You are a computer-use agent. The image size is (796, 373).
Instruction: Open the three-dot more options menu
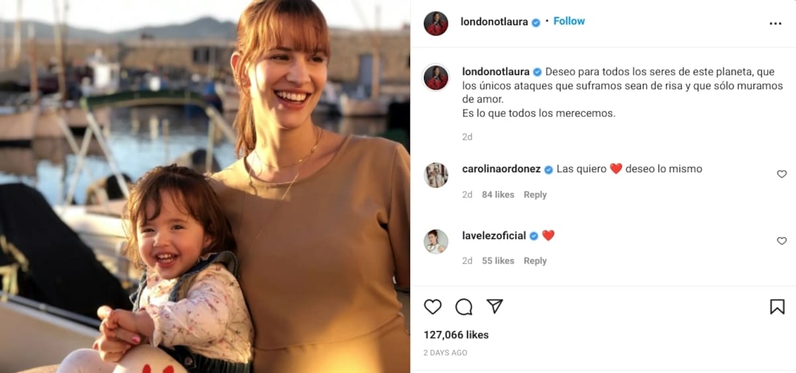[x=775, y=23]
